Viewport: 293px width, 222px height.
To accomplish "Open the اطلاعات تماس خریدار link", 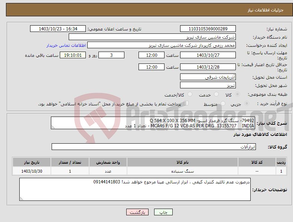I will pos(66,45).
